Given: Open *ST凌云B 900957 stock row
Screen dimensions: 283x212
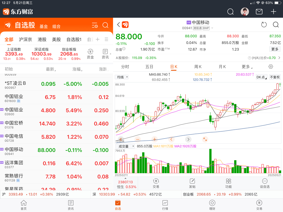Looking at the screenshot, I should click(56, 84).
